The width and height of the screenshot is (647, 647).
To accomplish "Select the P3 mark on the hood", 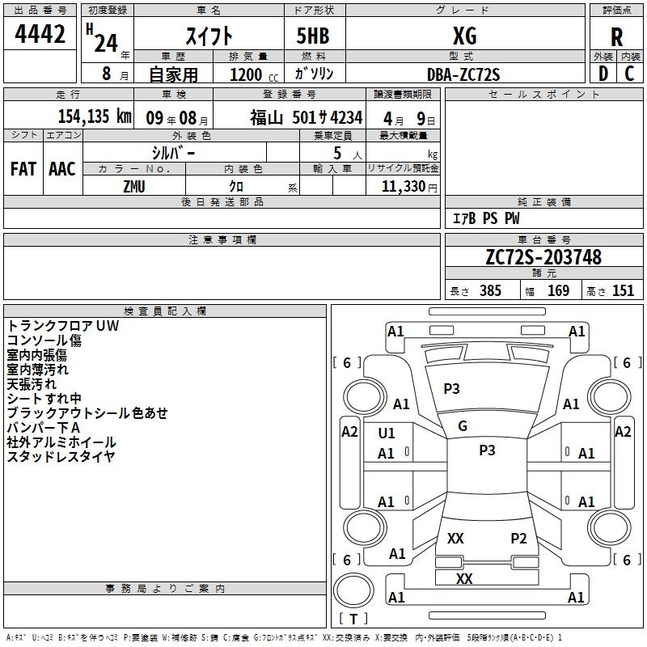I will click(451, 389).
